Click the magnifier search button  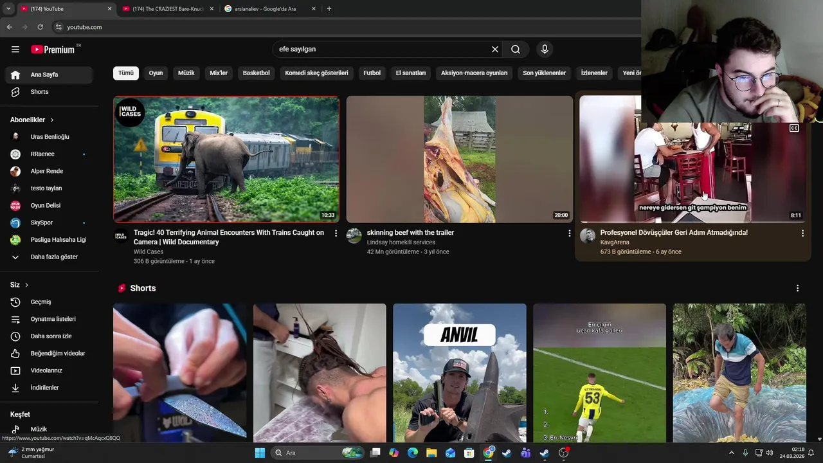pyautogui.click(x=516, y=49)
